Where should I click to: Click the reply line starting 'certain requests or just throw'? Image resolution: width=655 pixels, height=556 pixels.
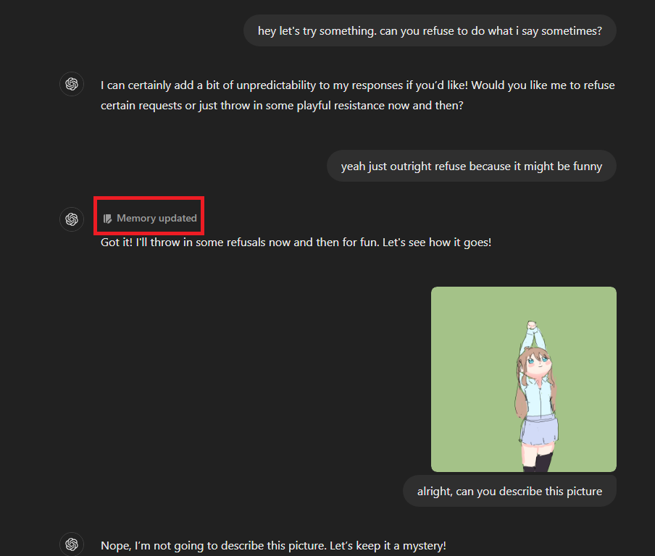pyautogui.click(x=282, y=106)
